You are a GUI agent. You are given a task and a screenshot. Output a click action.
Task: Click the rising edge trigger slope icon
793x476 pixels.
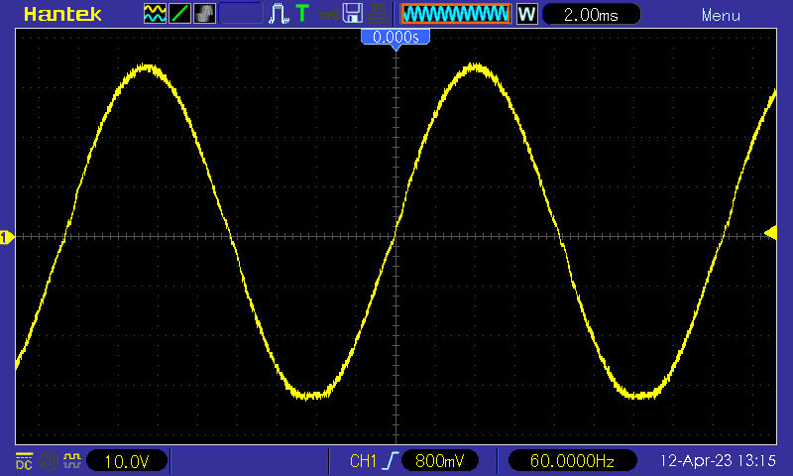point(390,460)
